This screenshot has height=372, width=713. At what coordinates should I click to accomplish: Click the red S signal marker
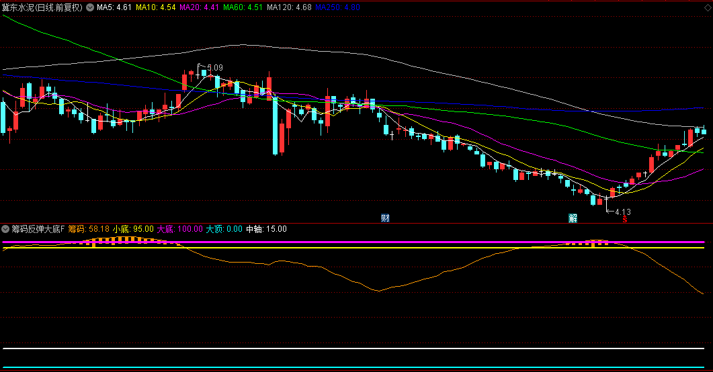point(625,220)
